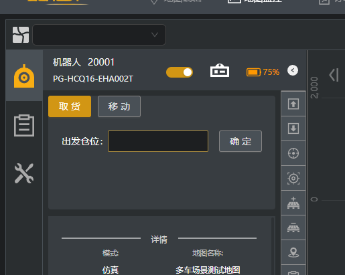The height and width of the screenshot is (275, 345).
Task: Click the download arrow toolbar icon
Action: (293, 128)
